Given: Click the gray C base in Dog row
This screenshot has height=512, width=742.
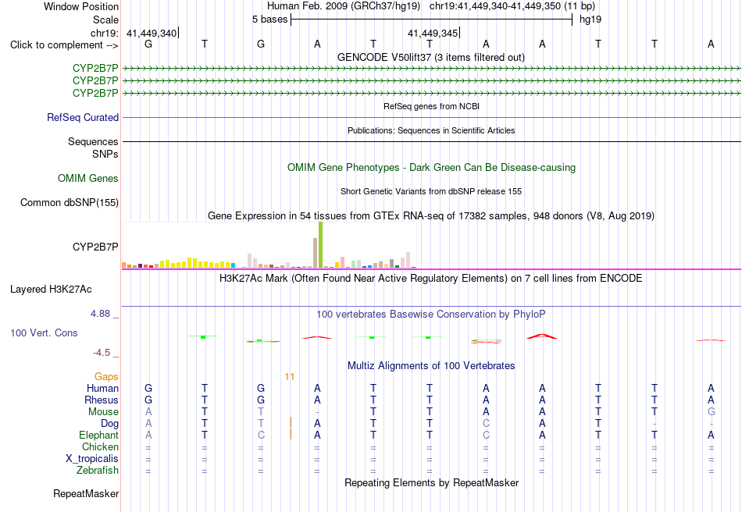Looking at the screenshot, I should pyautogui.click(x=486, y=424).
